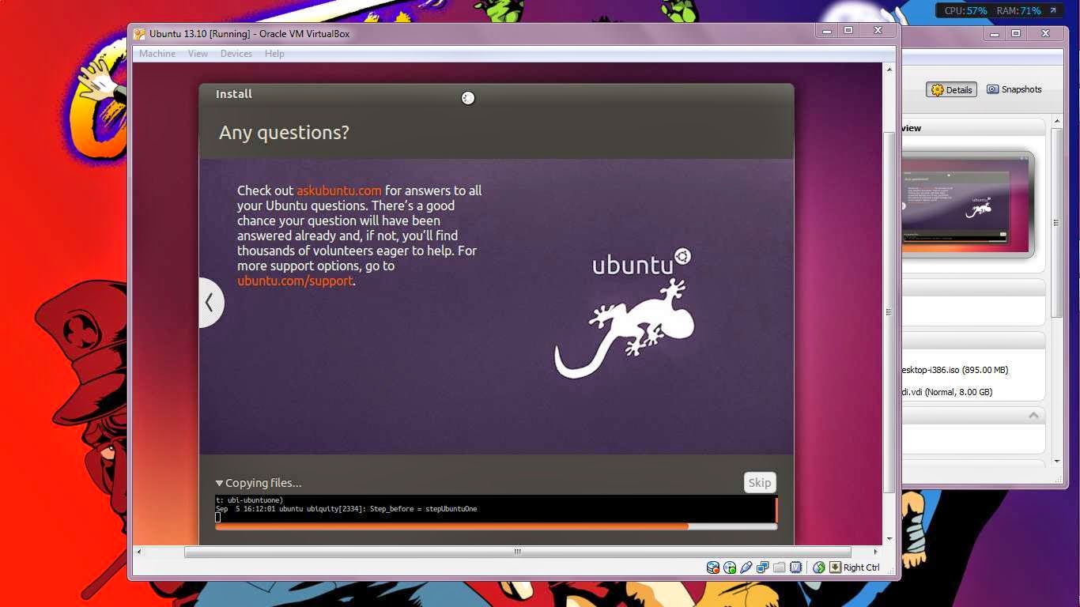Click the shared folders status icon

780,567
